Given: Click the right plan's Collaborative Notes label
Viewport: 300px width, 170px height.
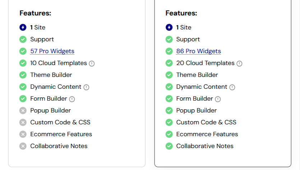Looking at the screenshot, I should [x=204, y=146].
